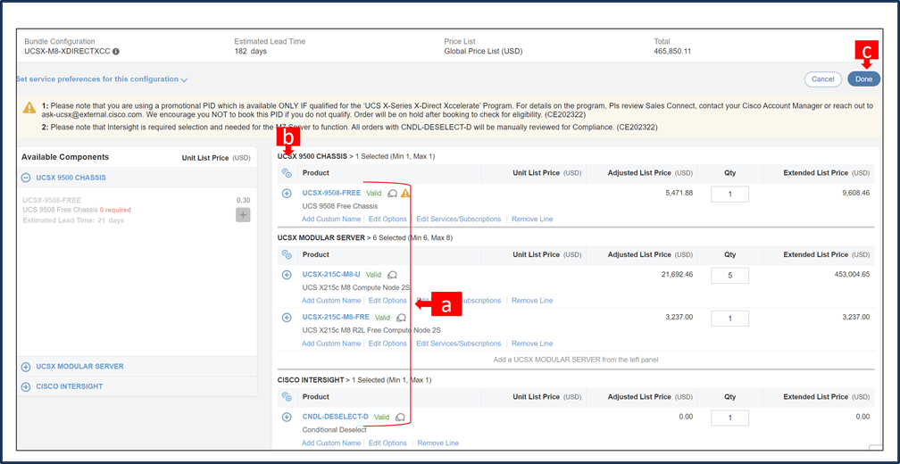
Task: Click adjusted list price 21,692.46
Action: [x=678, y=274]
